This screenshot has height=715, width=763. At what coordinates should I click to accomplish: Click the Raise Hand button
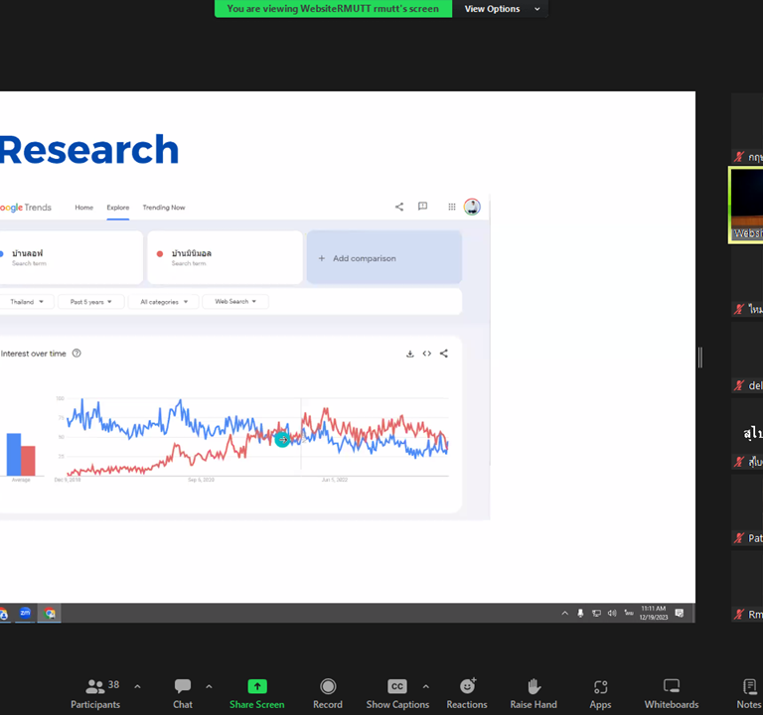coord(534,694)
